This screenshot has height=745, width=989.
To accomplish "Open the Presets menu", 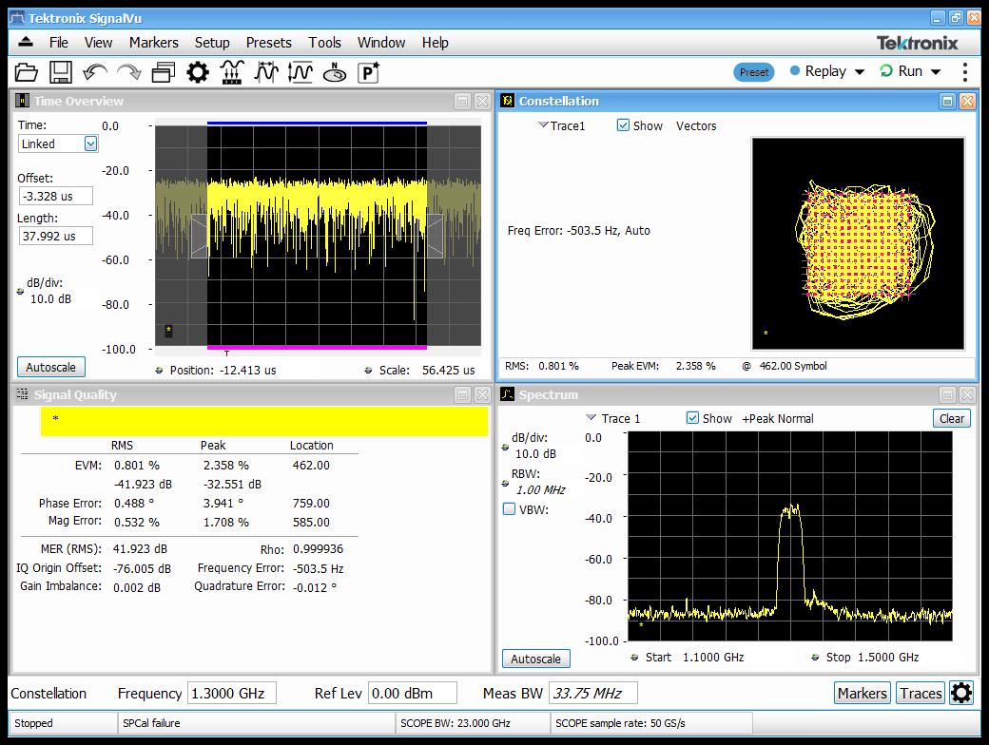I will pos(269,42).
